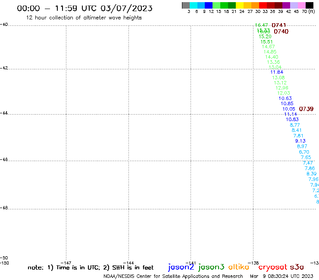Click the wave height value 7.96
The image size is (319, 280).
click(x=313, y=179)
